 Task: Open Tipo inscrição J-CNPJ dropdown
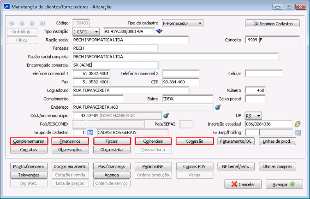[x=86, y=31]
